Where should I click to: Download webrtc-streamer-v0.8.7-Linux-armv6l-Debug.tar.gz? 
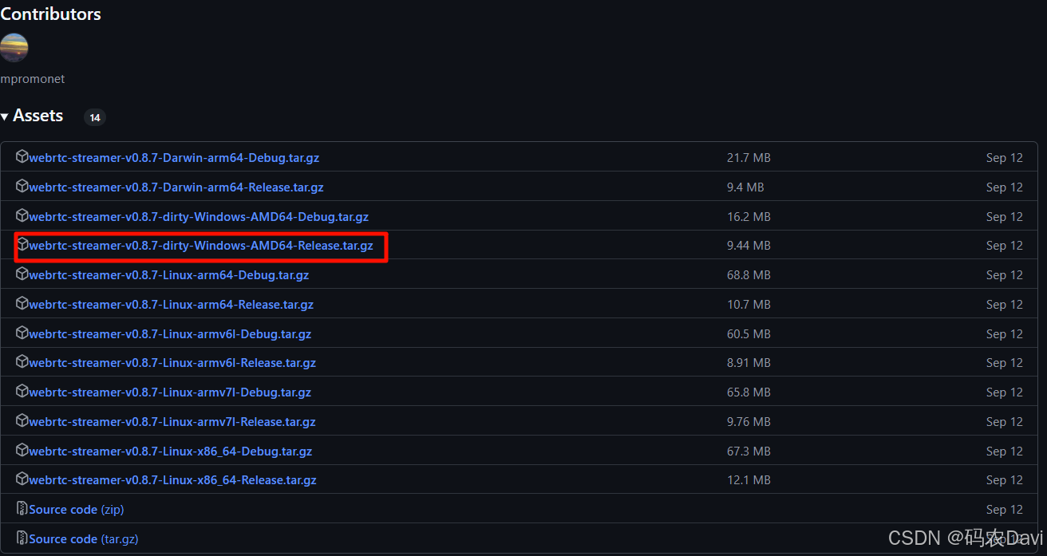[x=170, y=334]
